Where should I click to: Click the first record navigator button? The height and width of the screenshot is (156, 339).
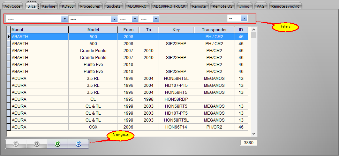[16, 144]
